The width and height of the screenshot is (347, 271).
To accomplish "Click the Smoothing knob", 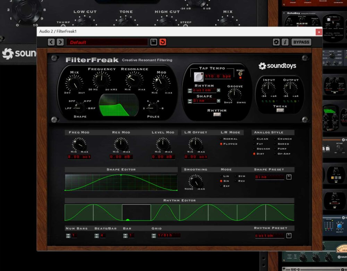I will tap(195, 181).
